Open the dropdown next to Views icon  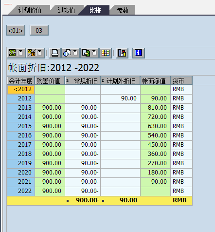(75, 53)
